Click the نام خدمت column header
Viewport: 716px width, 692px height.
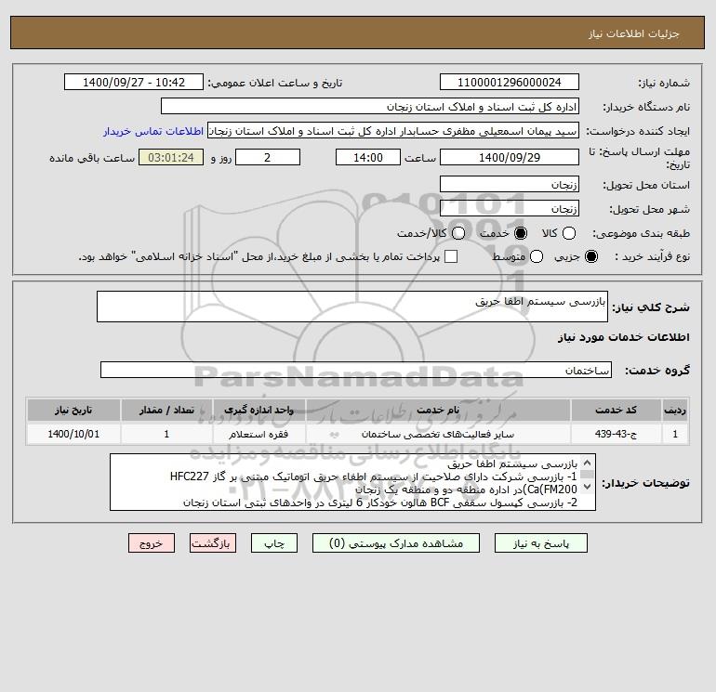pyautogui.click(x=438, y=410)
